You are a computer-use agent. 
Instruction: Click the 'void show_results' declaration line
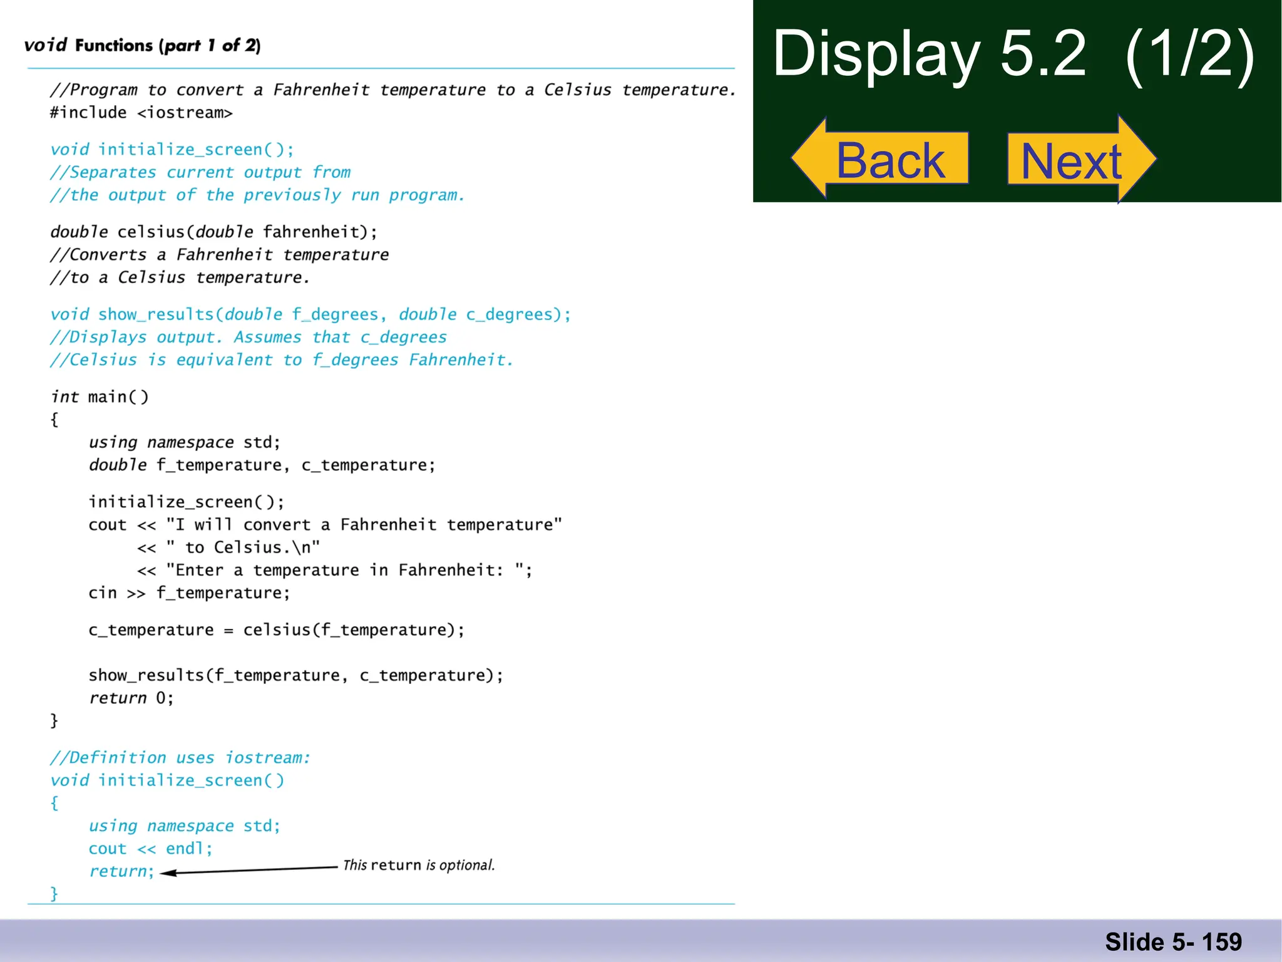click(x=310, y=314)
